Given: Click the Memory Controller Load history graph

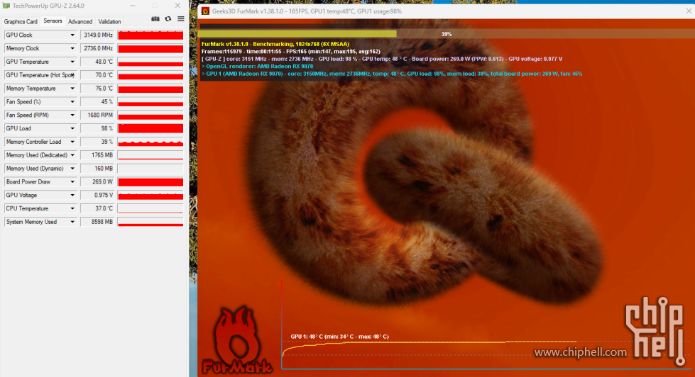Looking at the screenshot, I should [x=151, y=142].
